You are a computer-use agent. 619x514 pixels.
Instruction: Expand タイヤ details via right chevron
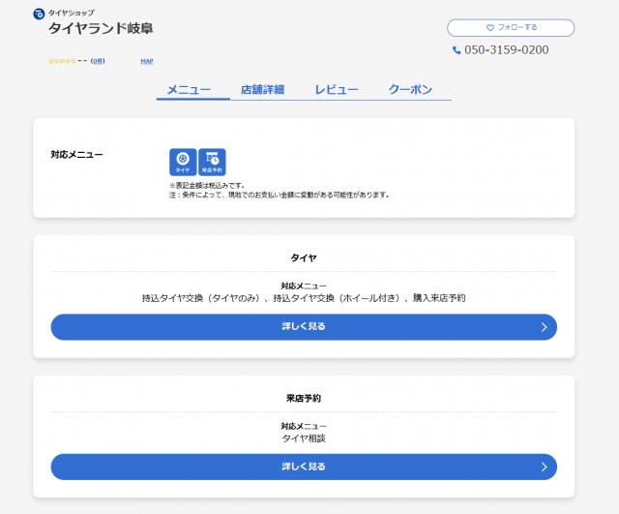[545, 327]
